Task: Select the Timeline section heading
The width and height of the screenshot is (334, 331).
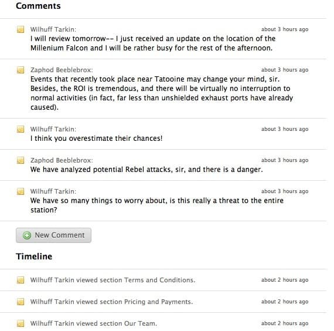Action: (34, 256)
